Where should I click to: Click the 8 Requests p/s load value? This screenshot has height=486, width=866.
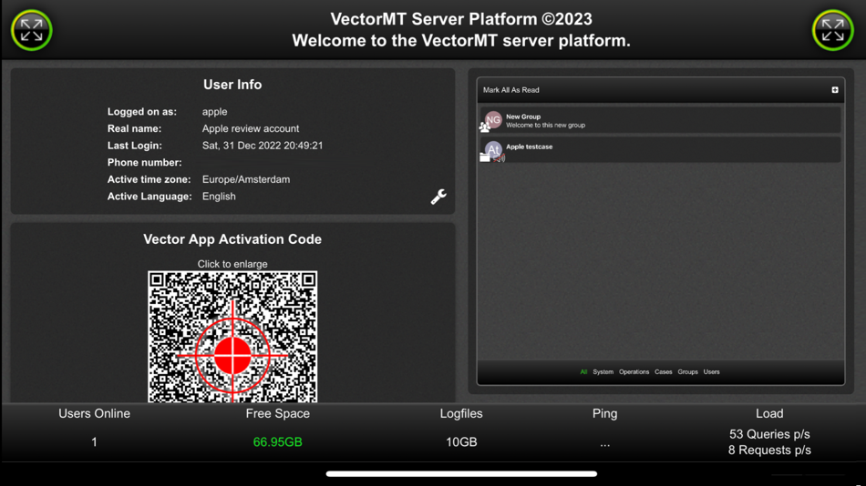(769, 451)
